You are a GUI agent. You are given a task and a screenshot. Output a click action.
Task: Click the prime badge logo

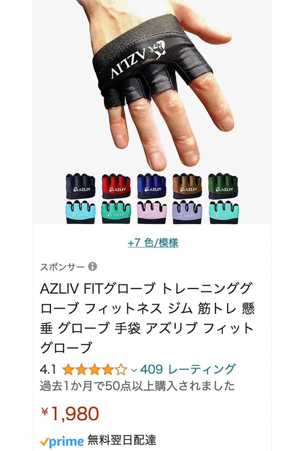62,441
